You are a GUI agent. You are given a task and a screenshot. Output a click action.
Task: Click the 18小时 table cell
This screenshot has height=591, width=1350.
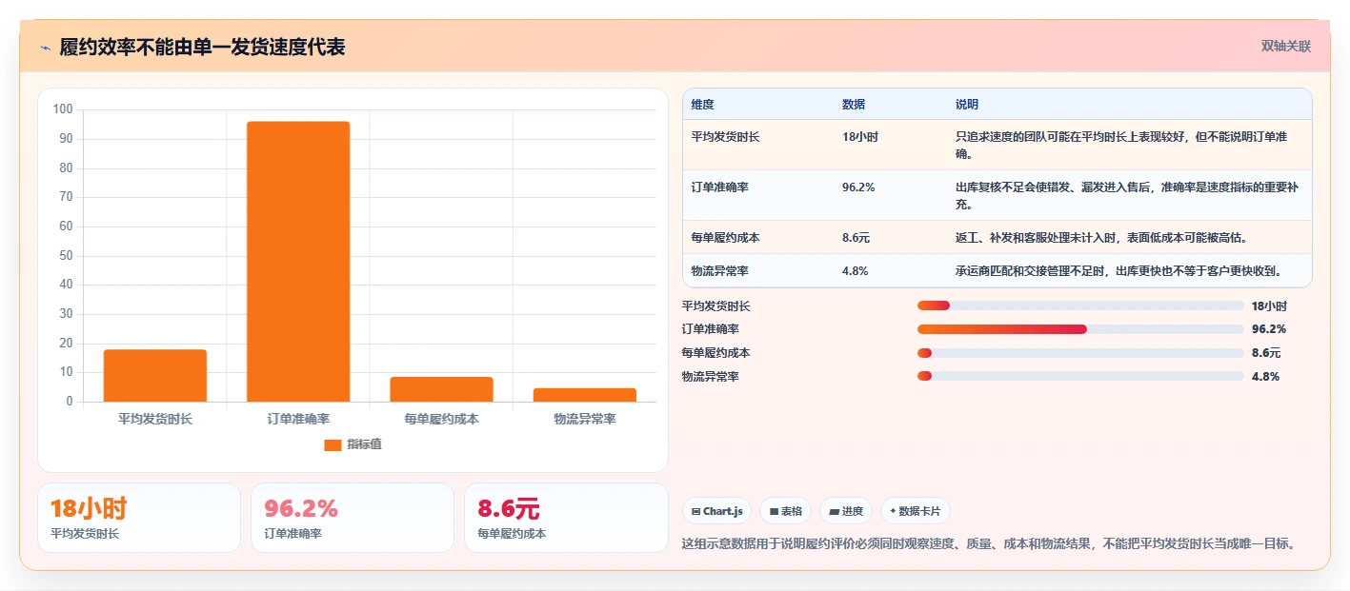(x=860, y=137)
